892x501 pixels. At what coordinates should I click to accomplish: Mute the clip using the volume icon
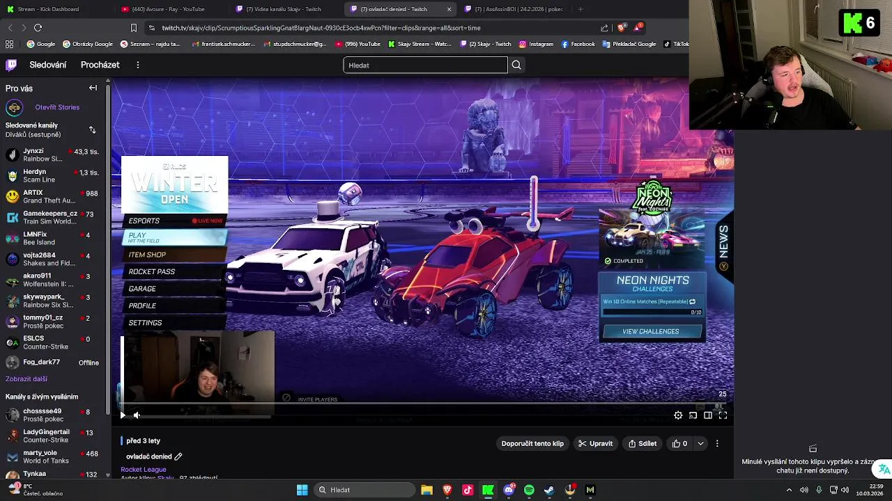(x=137, y=415)
